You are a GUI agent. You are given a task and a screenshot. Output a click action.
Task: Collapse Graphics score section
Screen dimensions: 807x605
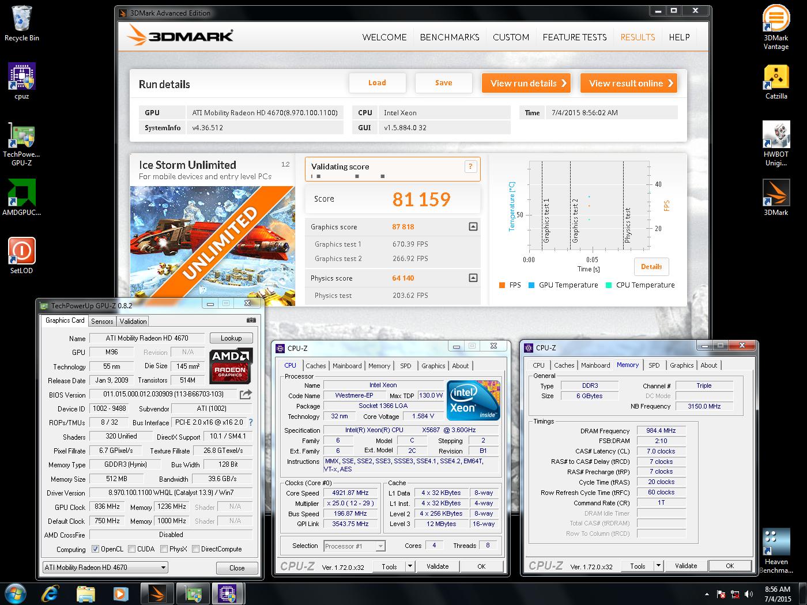click(x=473, y=226)
